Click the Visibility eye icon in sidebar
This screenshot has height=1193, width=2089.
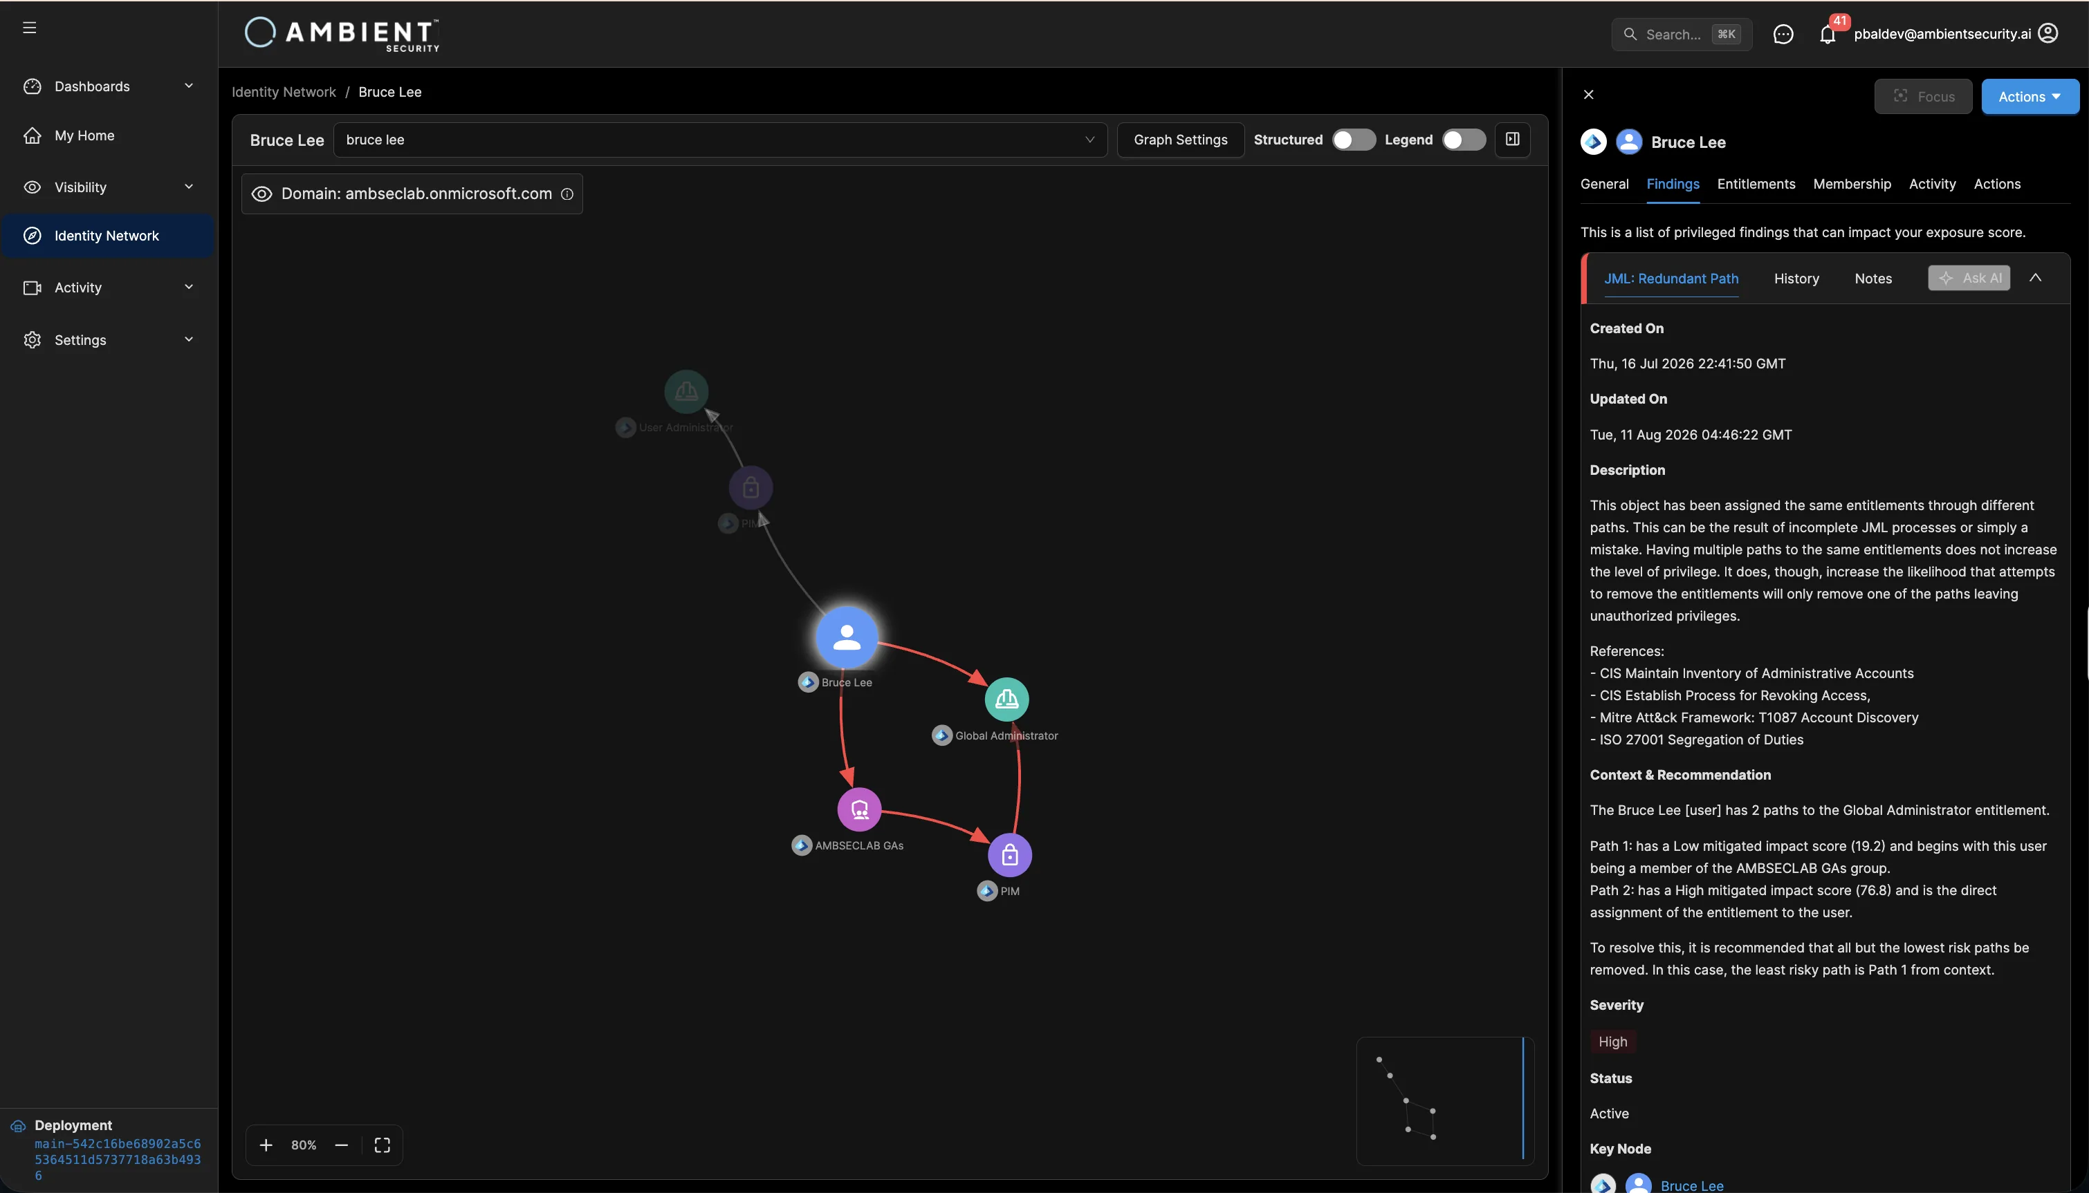[x=32, y=187]
